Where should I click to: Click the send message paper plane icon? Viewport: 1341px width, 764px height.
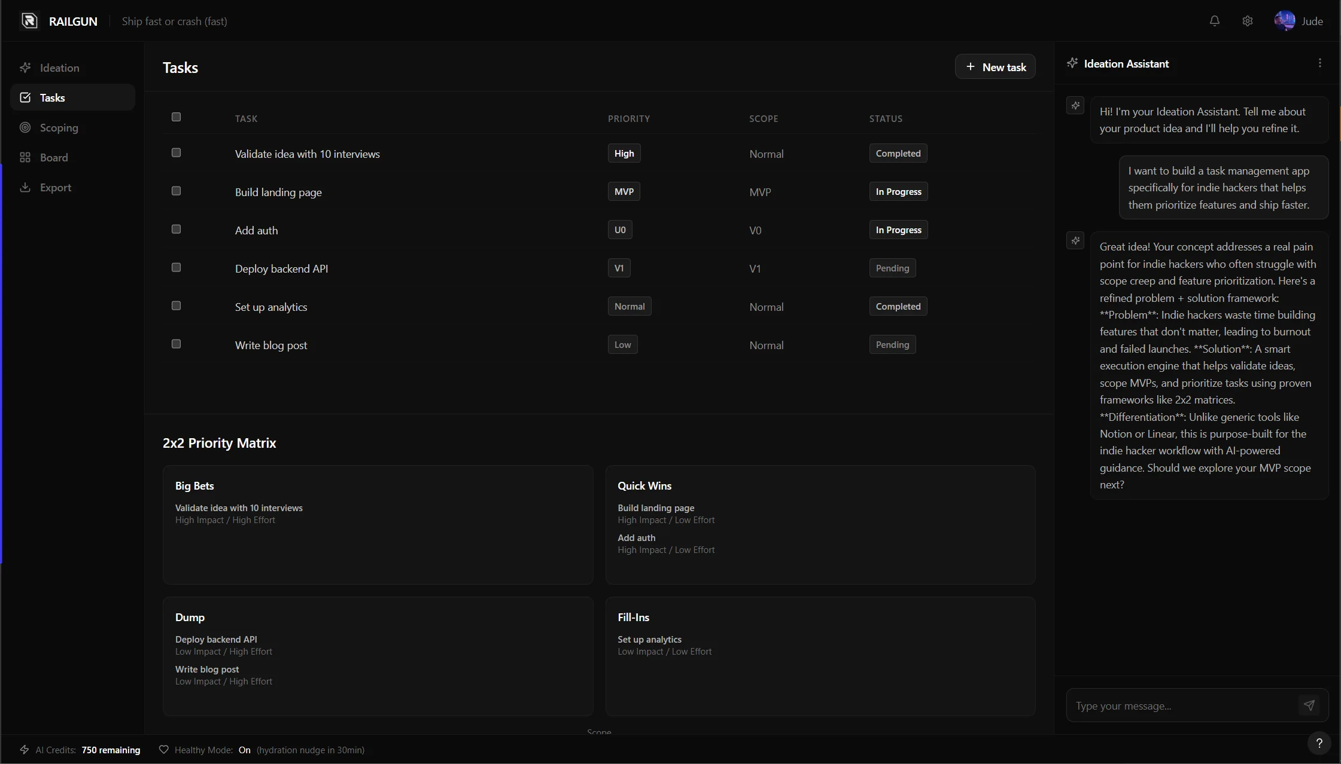[x=1309, y=705]
